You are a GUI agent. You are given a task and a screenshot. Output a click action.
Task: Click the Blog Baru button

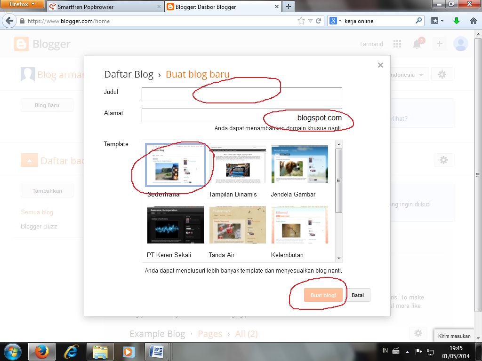coord(47,105)
